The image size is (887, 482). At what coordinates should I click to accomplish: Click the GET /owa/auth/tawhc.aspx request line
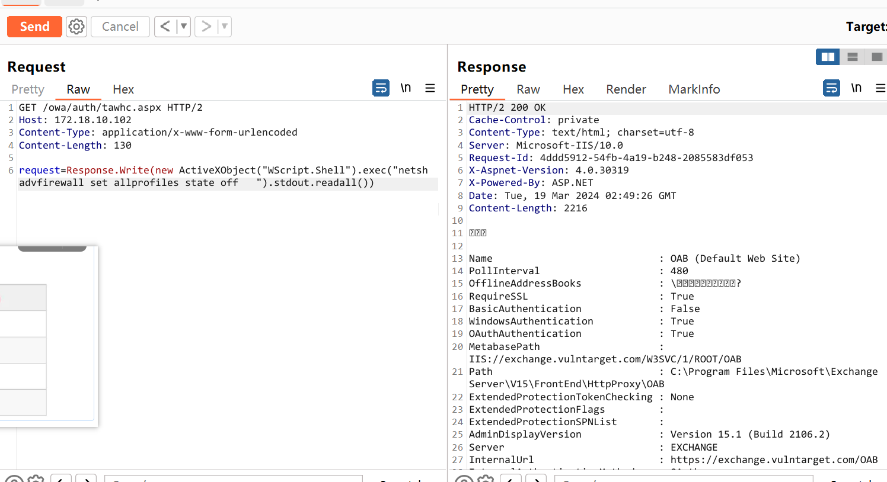(111, 108)
